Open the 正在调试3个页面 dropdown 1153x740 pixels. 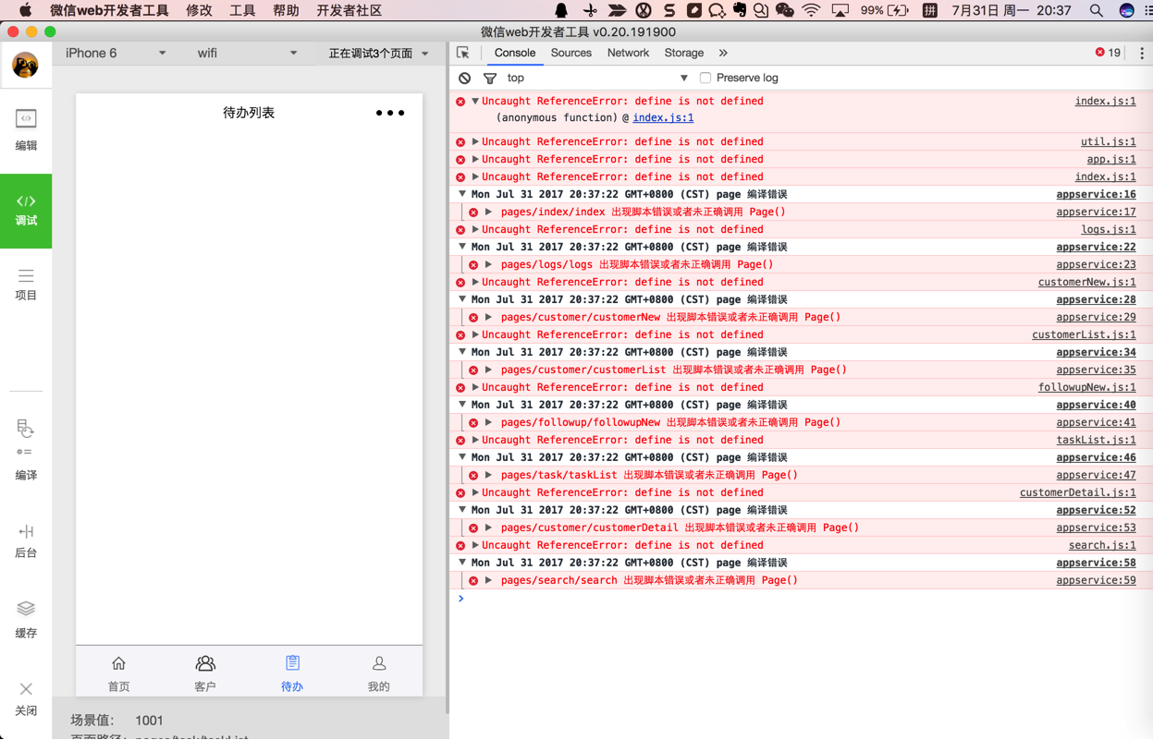(x=373, y=54)
